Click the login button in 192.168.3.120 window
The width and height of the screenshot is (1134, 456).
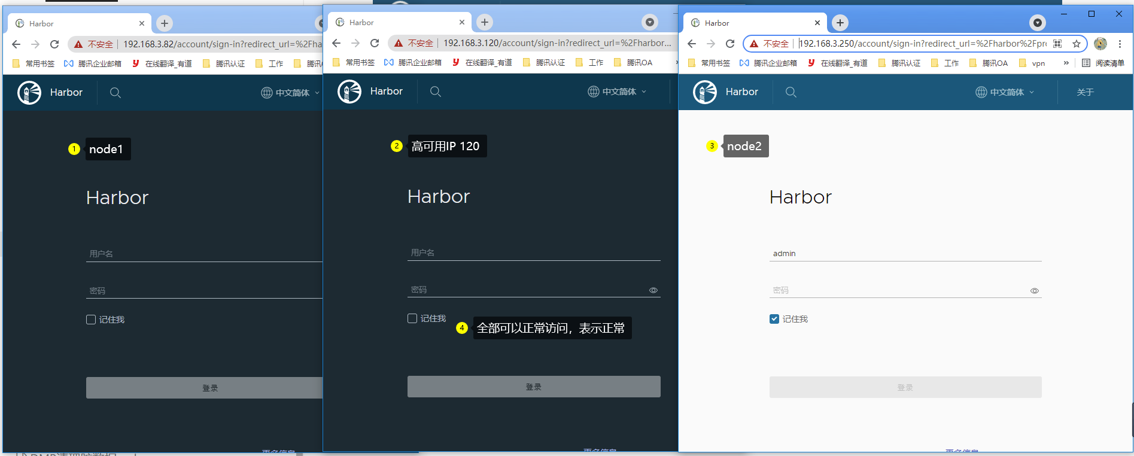pos(534,387)
